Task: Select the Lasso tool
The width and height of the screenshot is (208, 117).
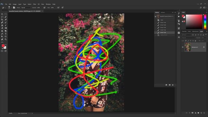Action: 2,17
